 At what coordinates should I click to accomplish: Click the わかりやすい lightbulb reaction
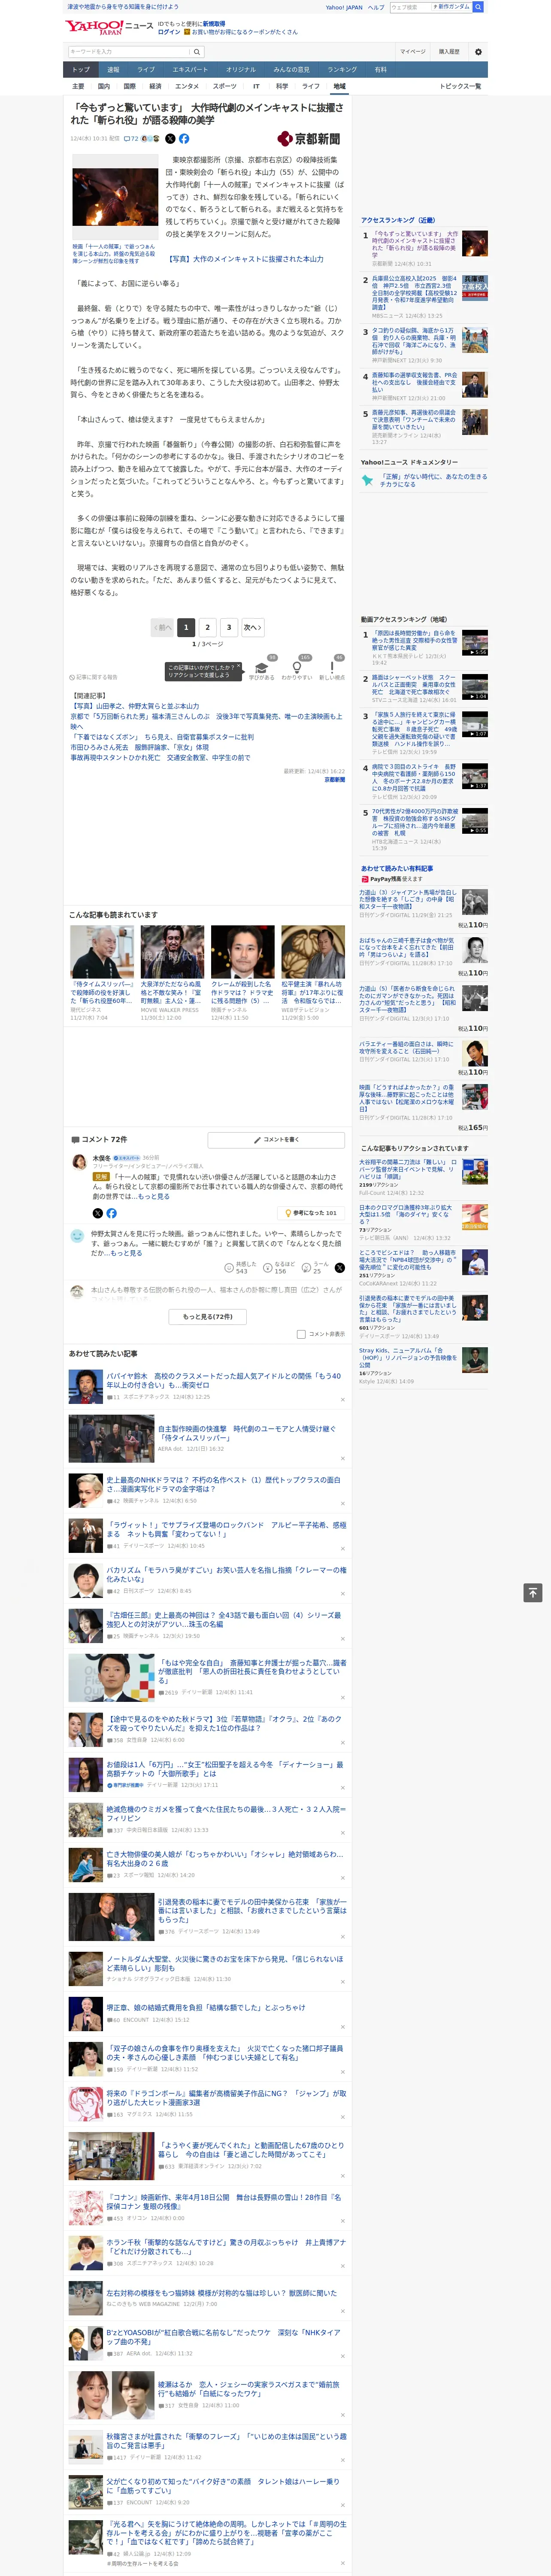point(296,669)
